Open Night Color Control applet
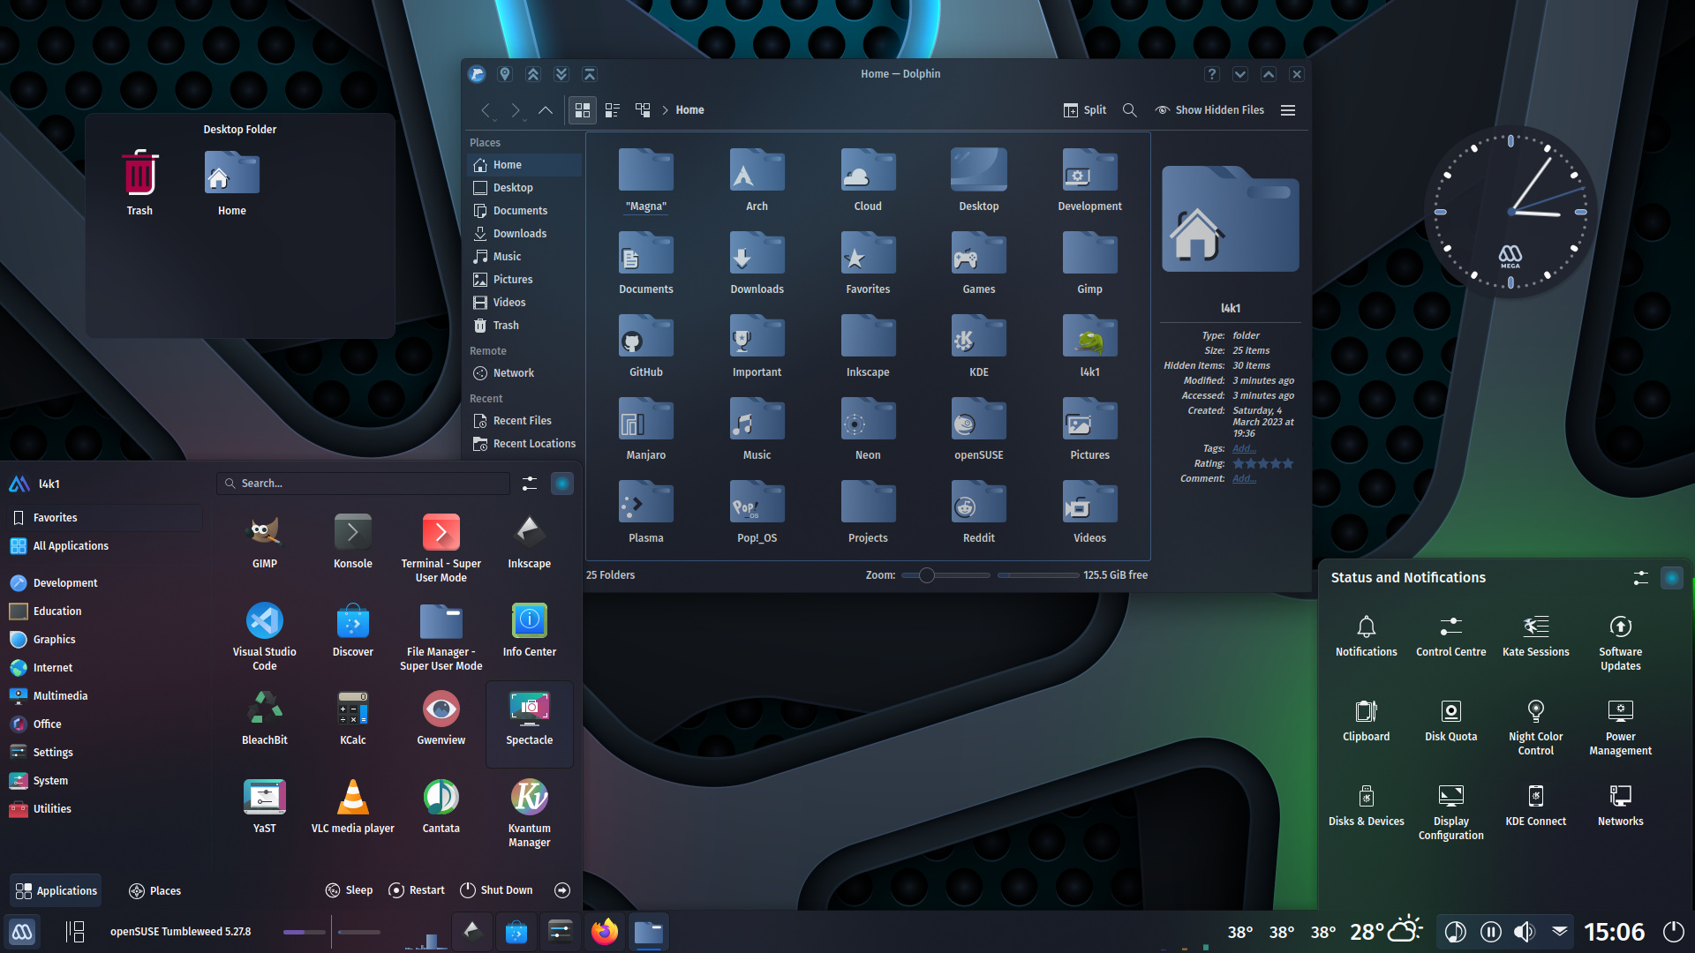1695x953 pixels. click(1536, 726)
